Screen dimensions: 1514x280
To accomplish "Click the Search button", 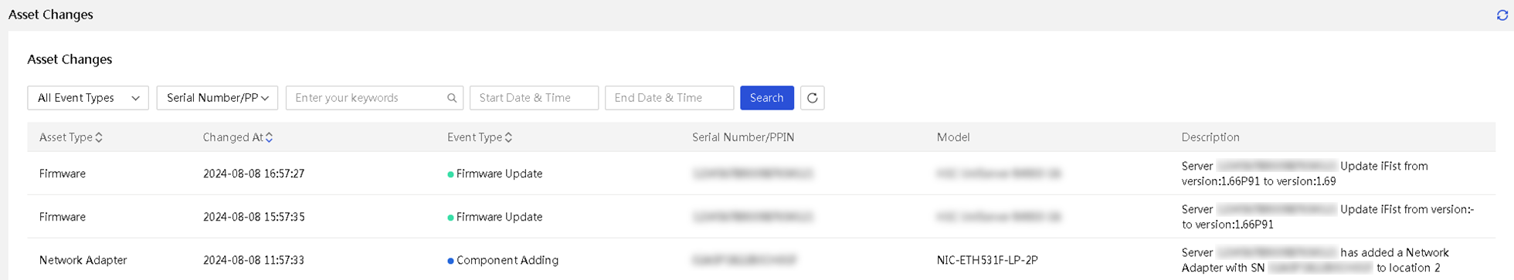I will coord(766,98).
